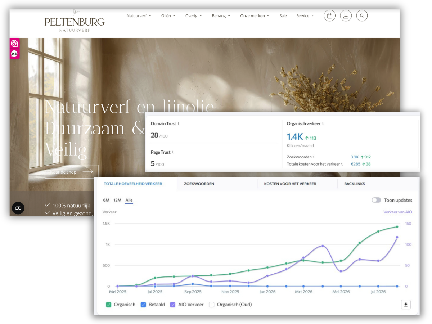Open the shopping bag cart icon
432x324 pixels.
[x=329, y=15]
